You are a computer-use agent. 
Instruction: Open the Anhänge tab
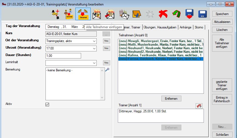[186, 27]
